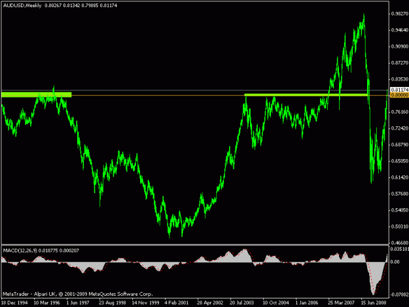The image size is (409, 307).
Task: Click the 0.76160 price axis label
Action: point(400,112)
